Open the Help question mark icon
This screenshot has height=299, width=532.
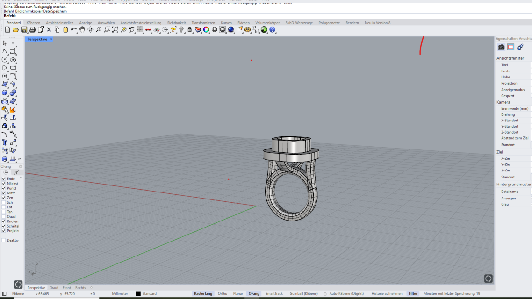tap(272, 30)
